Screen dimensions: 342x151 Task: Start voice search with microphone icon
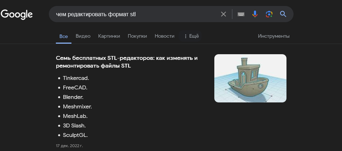click(x=255, y=14)
